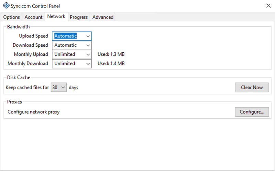Click the highlighted Automatic text in Upload Speed

pos(65,36)
